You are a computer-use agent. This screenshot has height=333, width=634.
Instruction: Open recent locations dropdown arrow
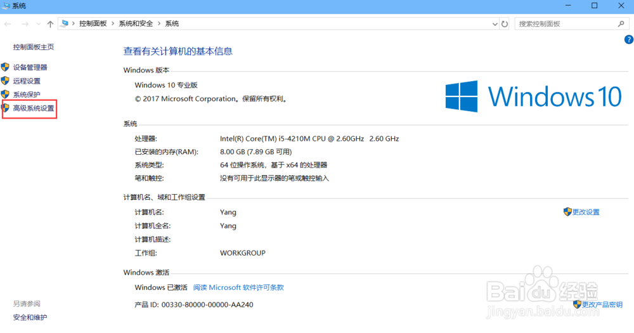click(x=39, y=24)
